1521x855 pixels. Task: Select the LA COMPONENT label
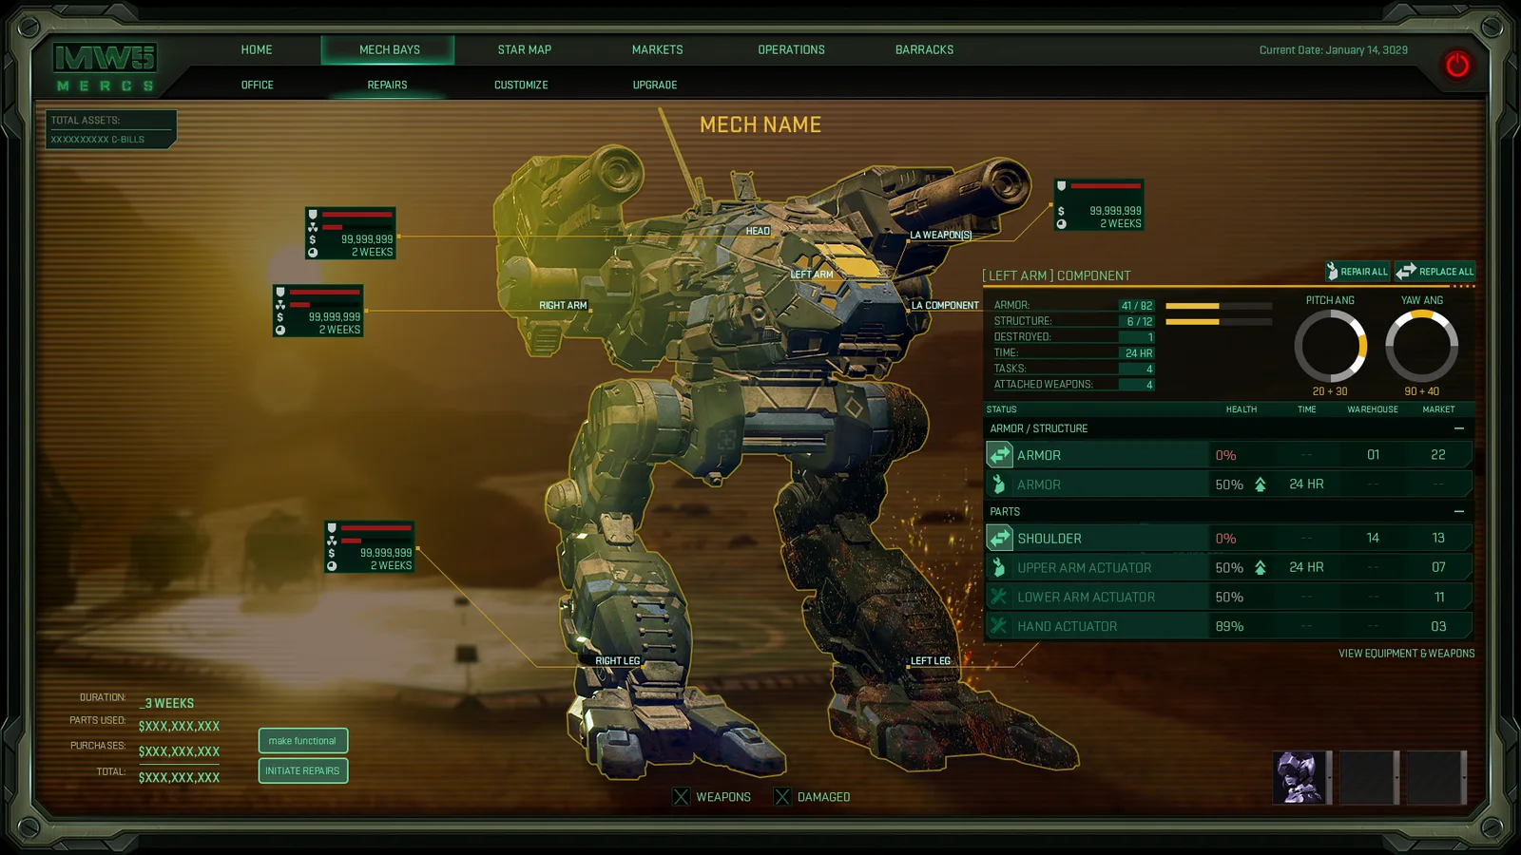[x=945, y=305]
